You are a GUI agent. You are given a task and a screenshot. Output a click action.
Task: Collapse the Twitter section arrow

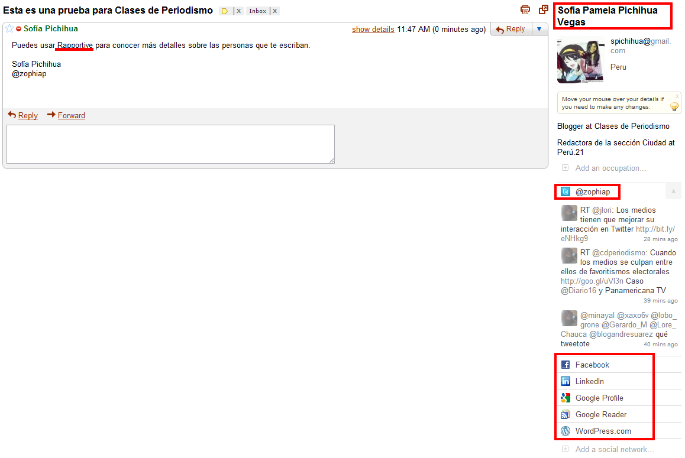coord(673,191)
